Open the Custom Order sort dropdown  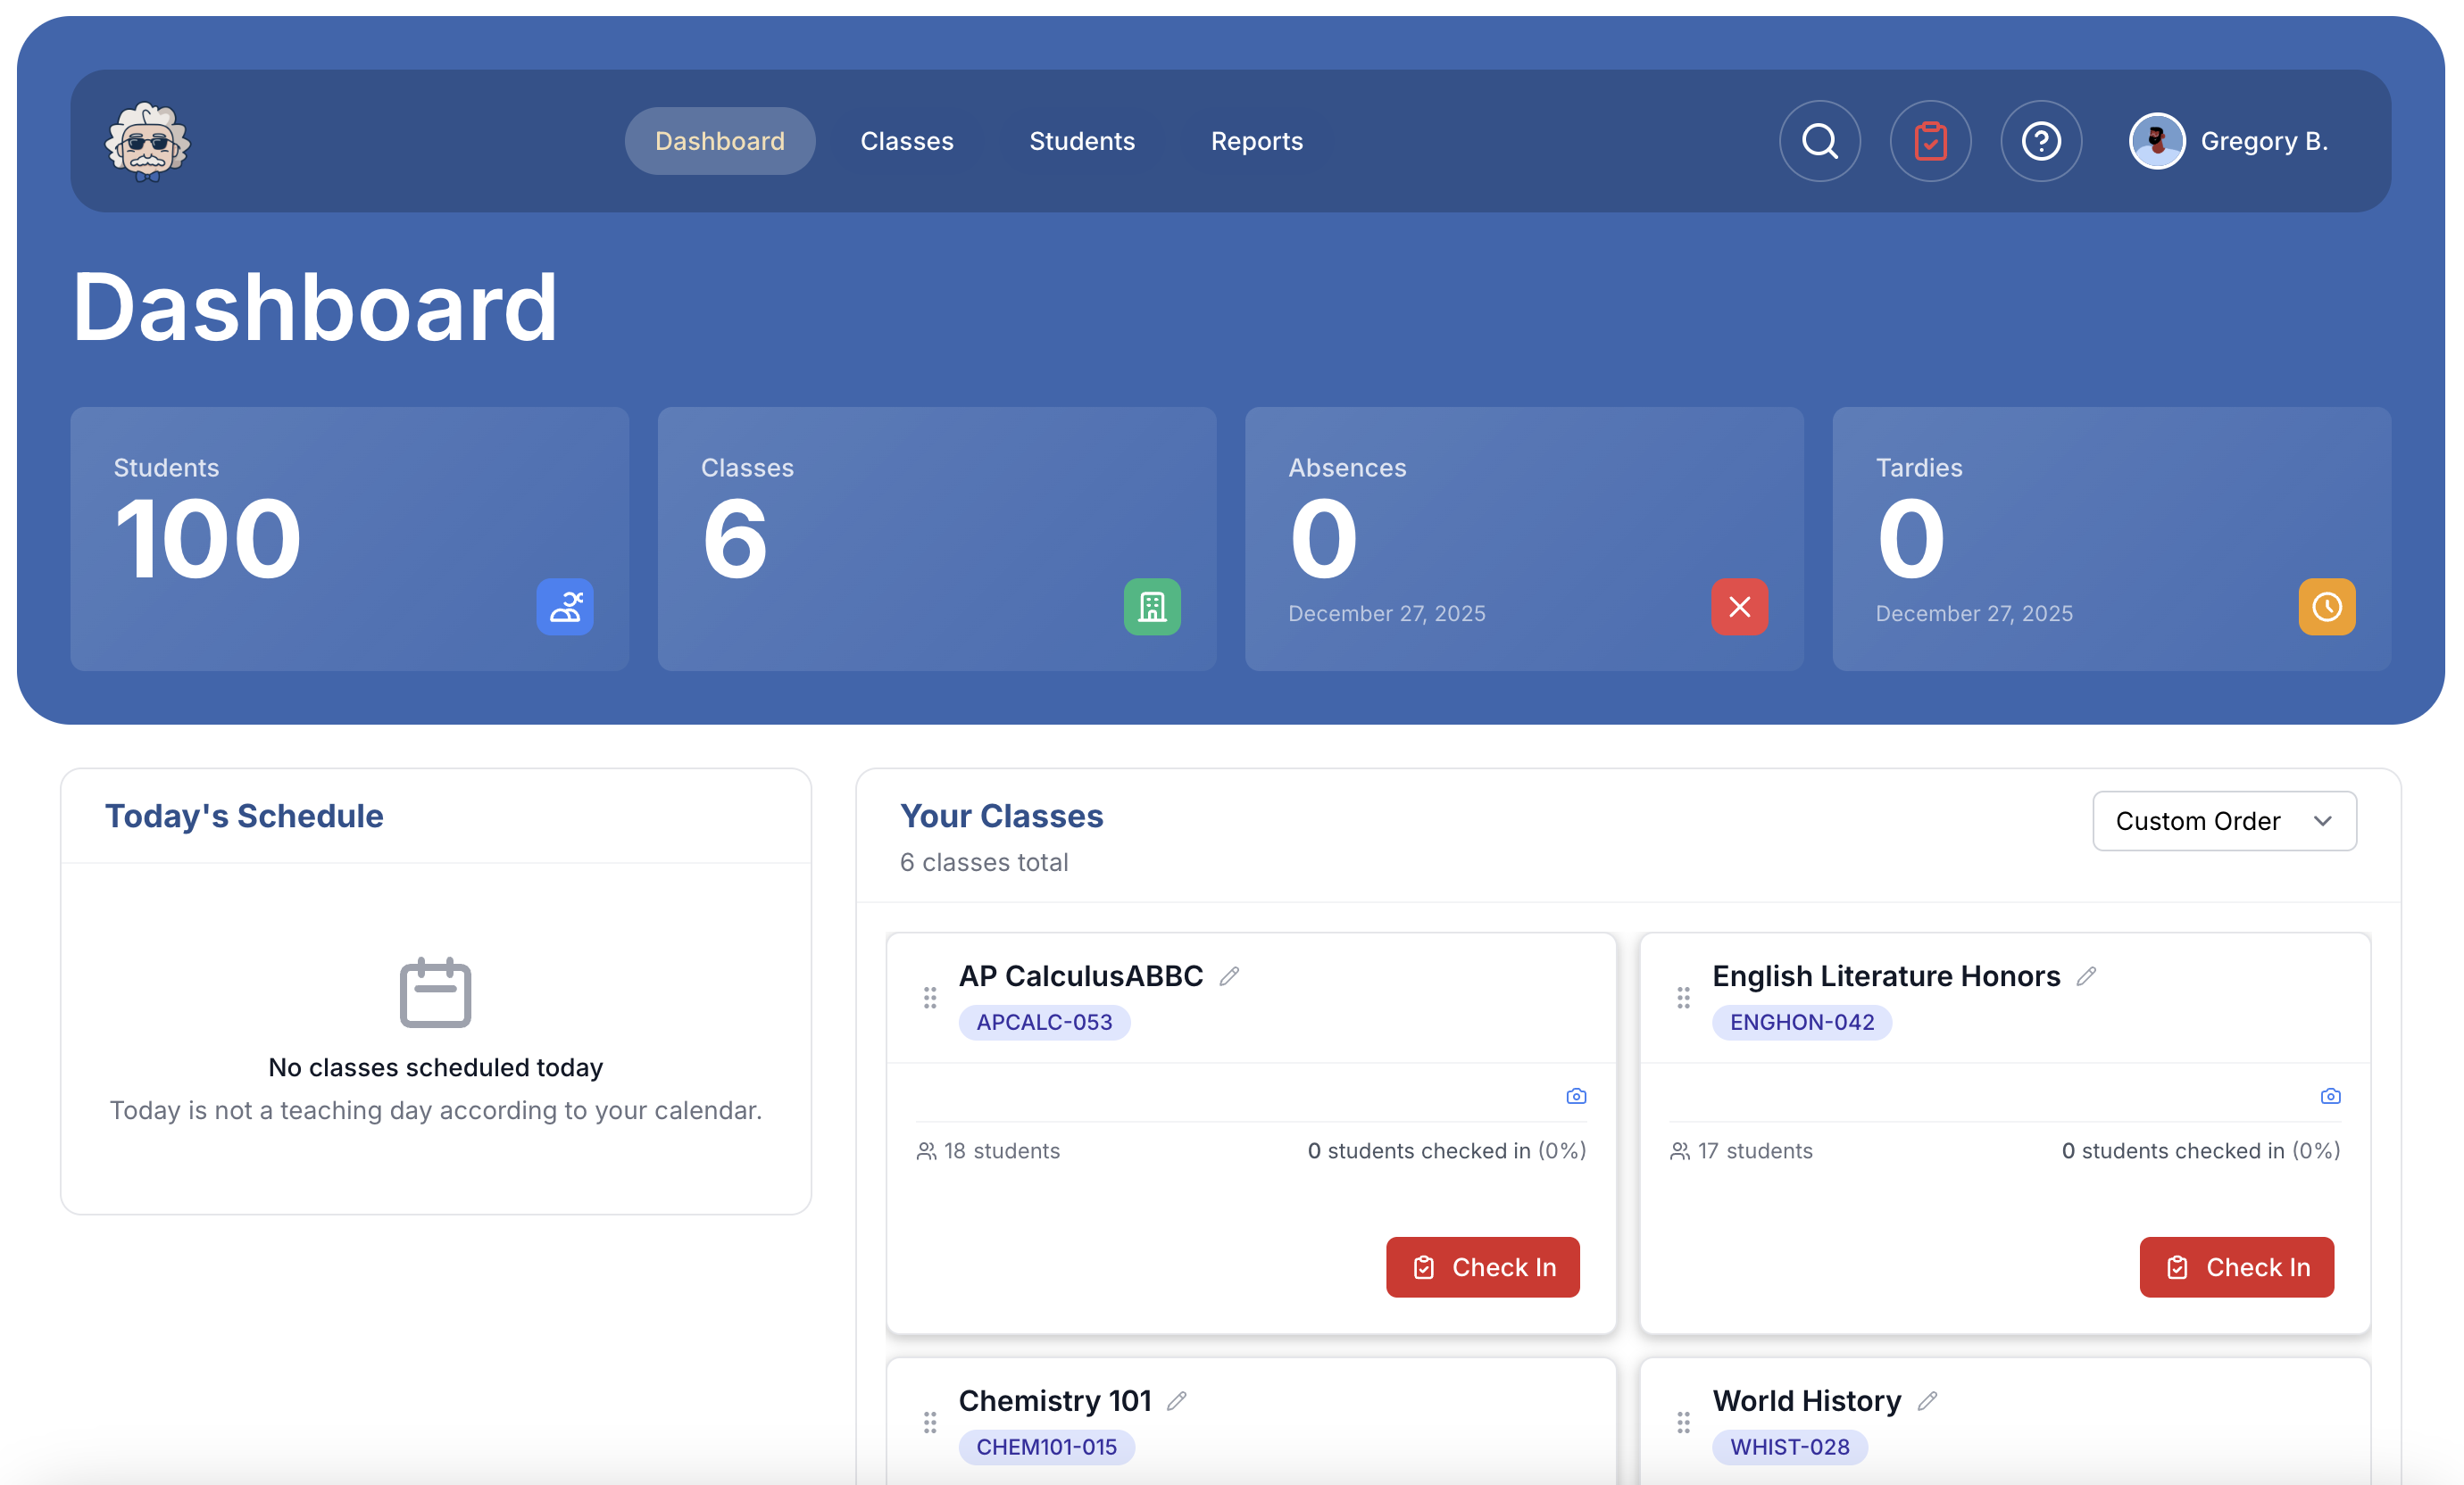click(2224, 820)
